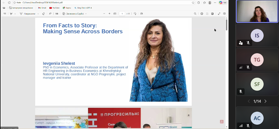Toggle the read aloud option
Viewport: 279px width, 129px height.
(50, 14)
